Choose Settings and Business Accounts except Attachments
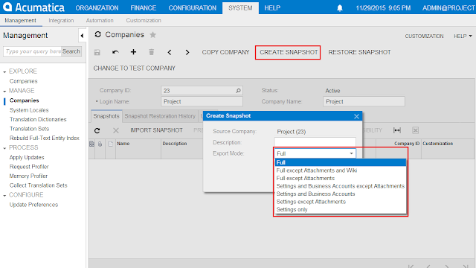Image resolution: width=476 pixels, height=268 pixels. point(341,186)
